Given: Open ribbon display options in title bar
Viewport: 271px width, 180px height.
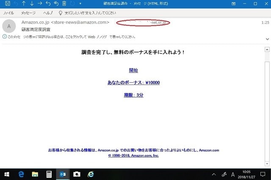Looking at the screenshot, I should [233, 4].
